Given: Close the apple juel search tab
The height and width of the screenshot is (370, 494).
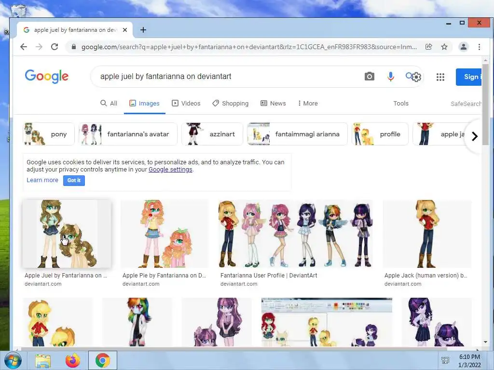Looking at the screenshot, I should (x=125, y=30).
